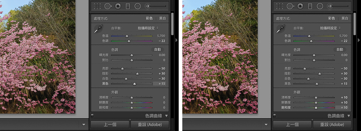Select the Graduated Filter tool in the left screenshot
Screen dimensions: 361x131
tap(128, 6)
